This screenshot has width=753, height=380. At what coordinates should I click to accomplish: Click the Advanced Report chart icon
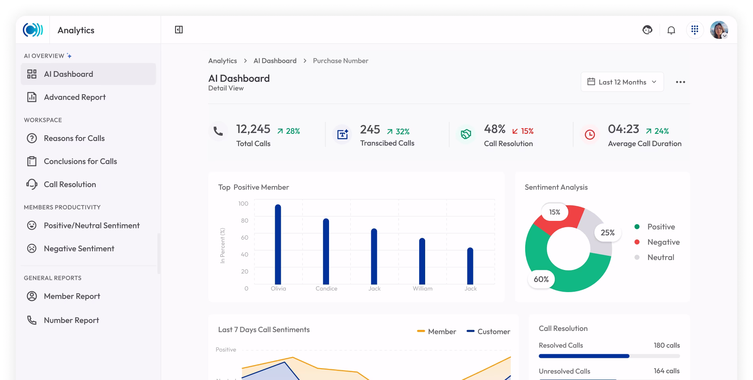(32, 97)
